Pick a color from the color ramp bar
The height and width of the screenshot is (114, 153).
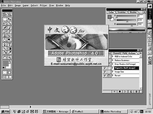coord(127,30)
